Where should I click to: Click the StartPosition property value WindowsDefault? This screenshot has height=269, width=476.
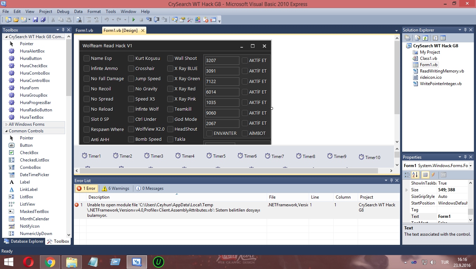coord(453,203)
